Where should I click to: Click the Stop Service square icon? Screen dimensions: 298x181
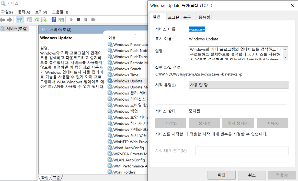pyautogui.click(x=78, y=20)
